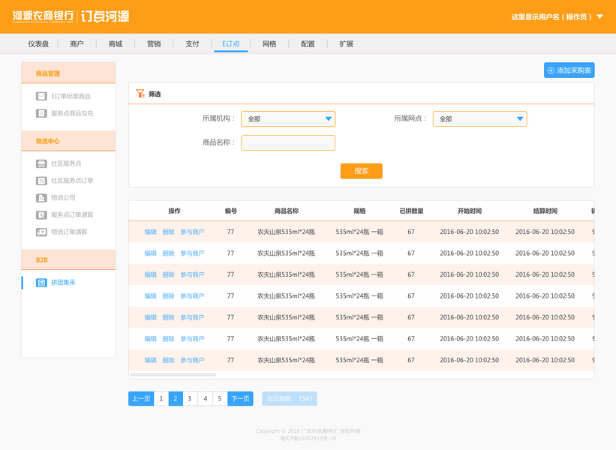Click the 已拼数量 column header
Screen dimensions: 616x450
[x=411, y=211]
